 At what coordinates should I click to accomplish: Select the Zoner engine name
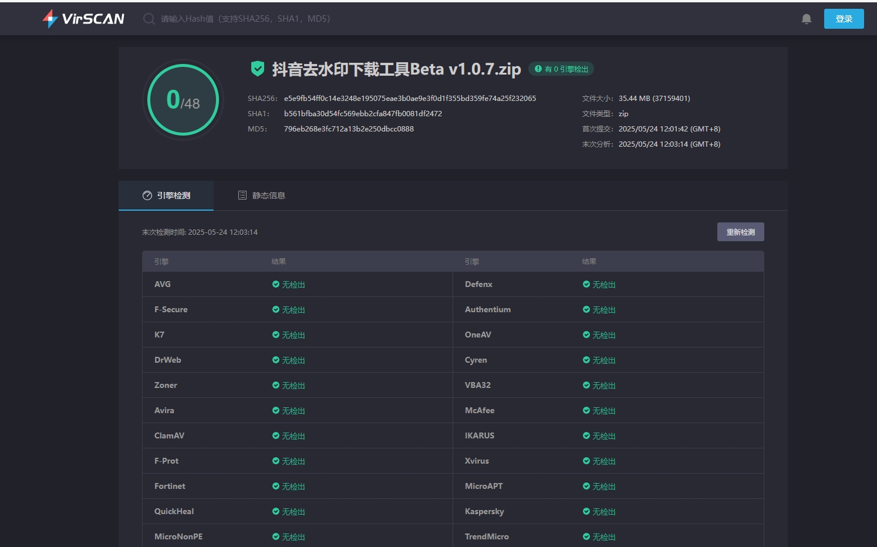(166, 385)
